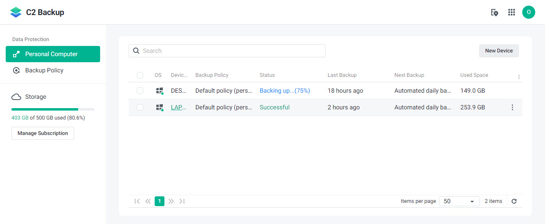The image size is (545, 224).
Task: Click the Manage Subscription button
Action: pyautogui.click(x=43, y=133)
